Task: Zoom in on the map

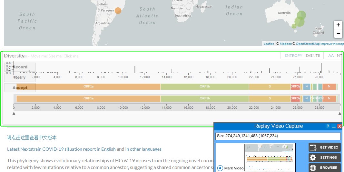Action: (x=338, y=25)
